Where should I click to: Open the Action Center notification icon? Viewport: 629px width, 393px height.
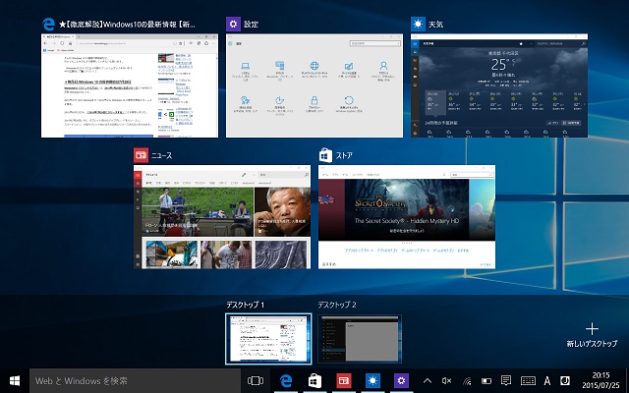pos(506,380)
